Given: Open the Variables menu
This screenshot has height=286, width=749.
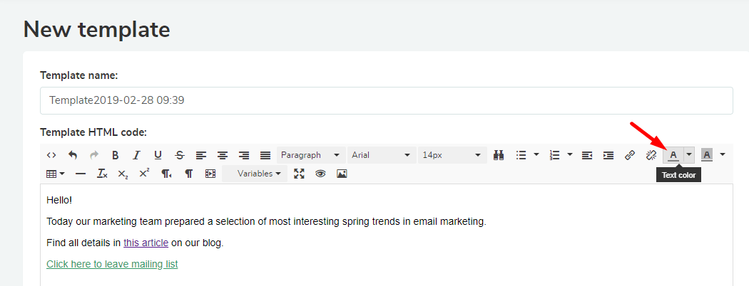Looking at the screenshot, I should point(255,174).
